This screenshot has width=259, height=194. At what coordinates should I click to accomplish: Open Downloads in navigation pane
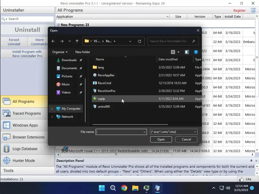tap(69, 60)
